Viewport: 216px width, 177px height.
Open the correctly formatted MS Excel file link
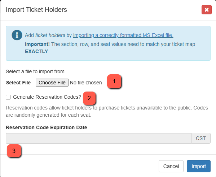click(x=123, y=36)
